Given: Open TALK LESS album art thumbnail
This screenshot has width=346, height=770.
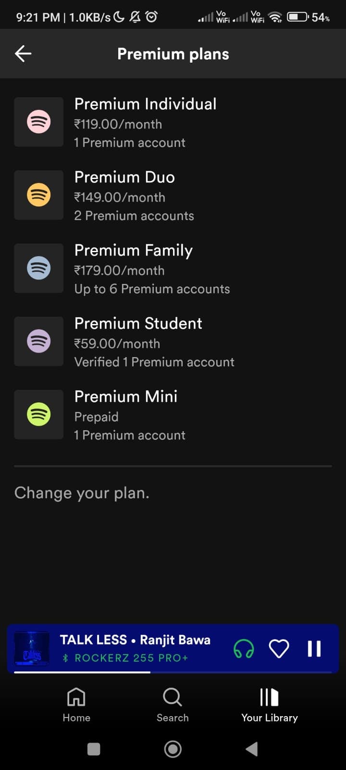Looking at the screenshot, I should tap(32, 649).
